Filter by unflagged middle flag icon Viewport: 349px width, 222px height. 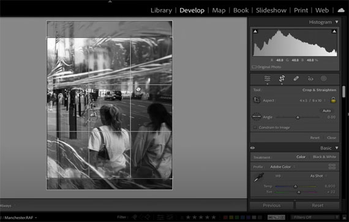[141, 217]
